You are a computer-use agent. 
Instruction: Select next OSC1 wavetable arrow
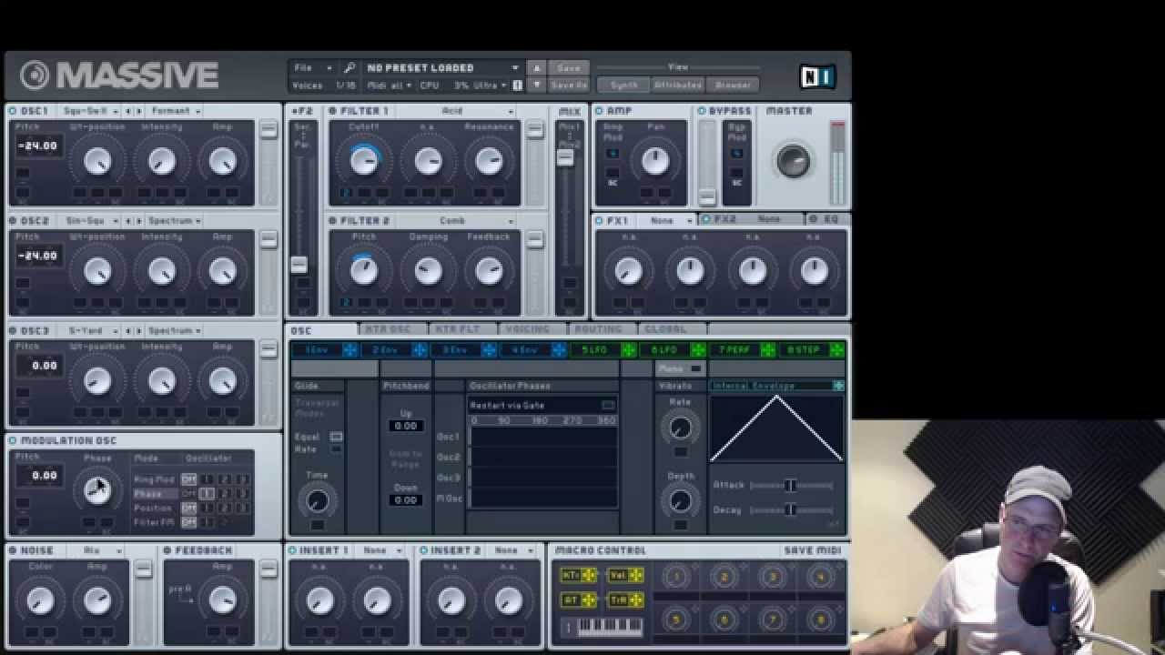pyautogui.click(x=138, y=111)
